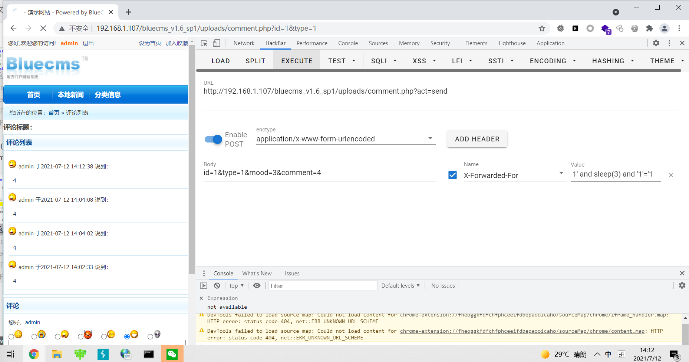Create a live expression with the eye icon
689x362 pixels.
point(257,285)
